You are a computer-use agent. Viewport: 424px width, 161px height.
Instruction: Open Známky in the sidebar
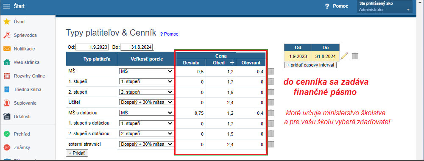coord(22,147)
